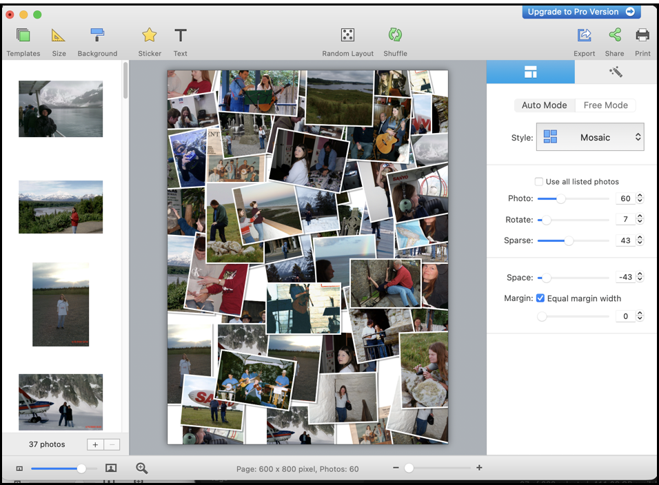Adjust the Margin slider
659x485 pixels.
point(542,316)
